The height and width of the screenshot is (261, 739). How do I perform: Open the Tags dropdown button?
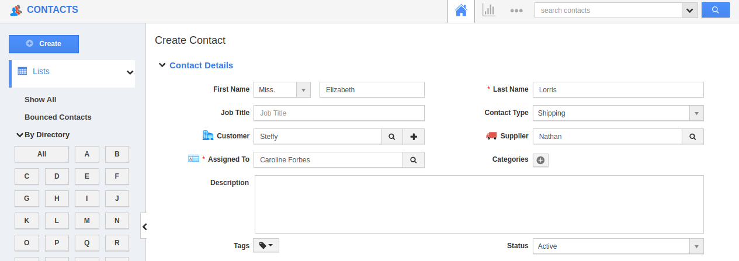[x=266, y=246]
